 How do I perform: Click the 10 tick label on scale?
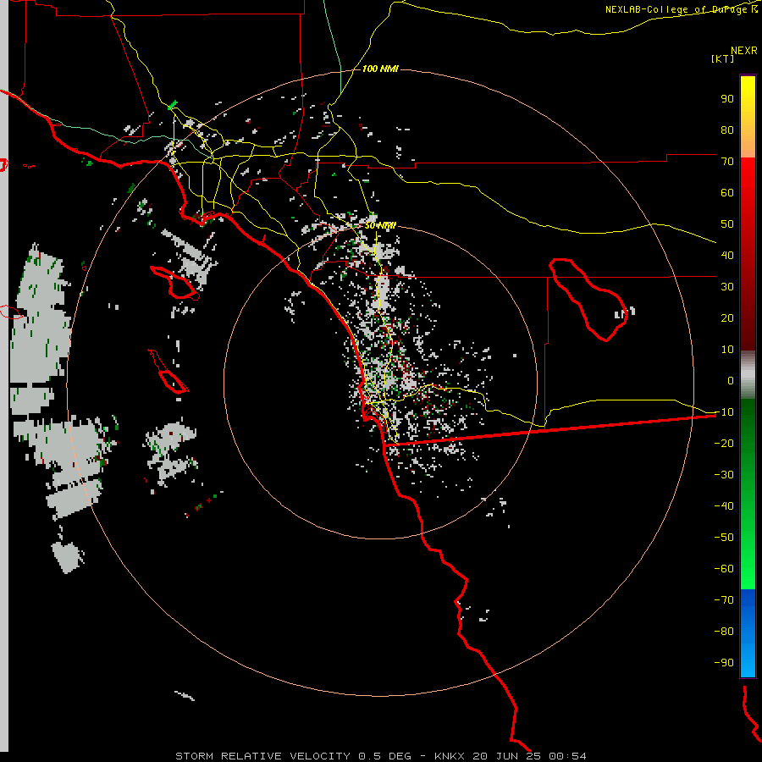pyautogui.click(x=727, y=350)
